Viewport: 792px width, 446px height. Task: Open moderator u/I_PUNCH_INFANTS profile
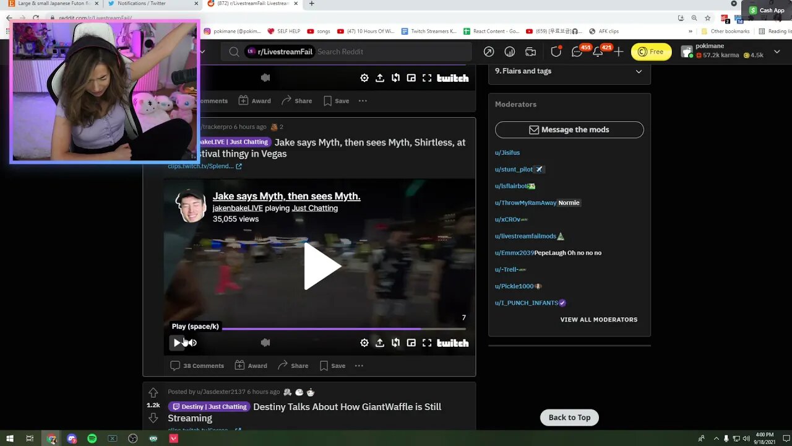click(526, 303)
